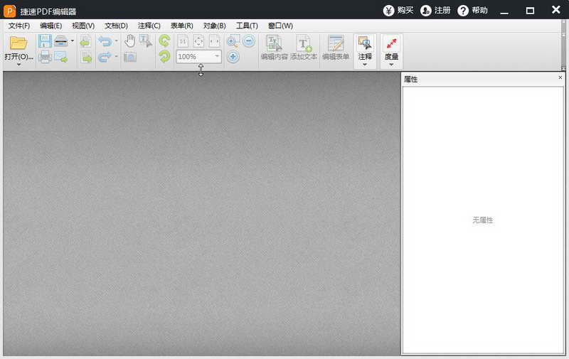Open the undo history dropdown arrow
The image size is (569, 359).
click(x=117, y=41)
